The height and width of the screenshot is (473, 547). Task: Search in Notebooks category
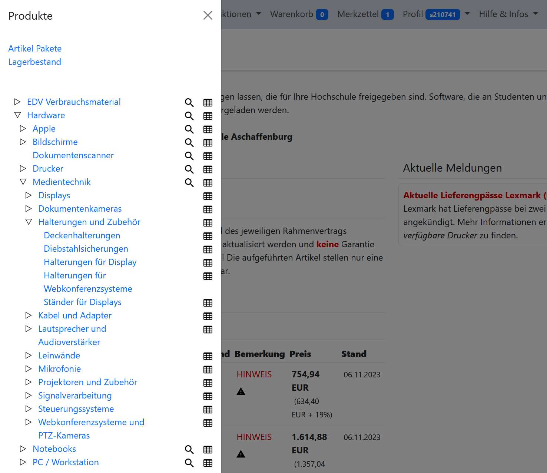tap(189, 450)
